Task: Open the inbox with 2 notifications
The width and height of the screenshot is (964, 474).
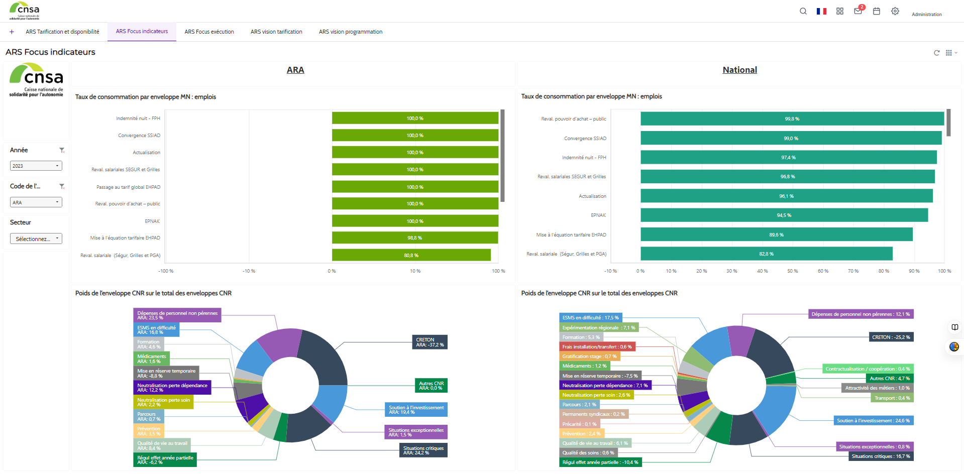Action: tap(858, 11)
